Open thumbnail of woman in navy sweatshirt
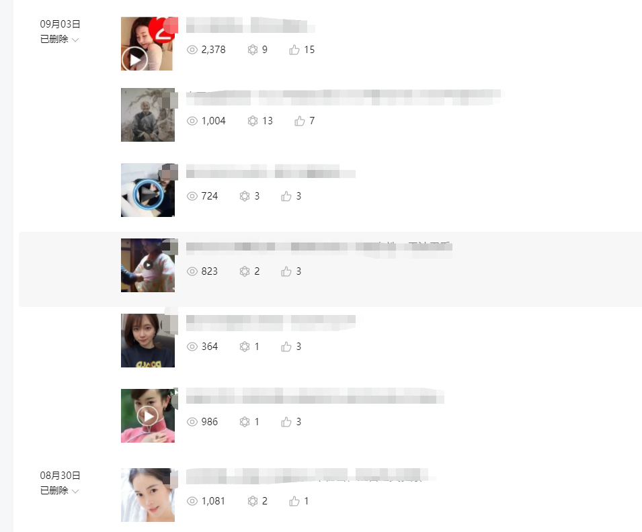642x532 pixels. [x=148, y=341]
